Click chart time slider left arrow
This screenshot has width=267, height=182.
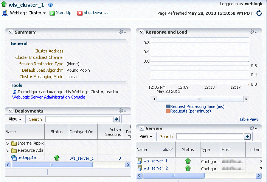154,99
